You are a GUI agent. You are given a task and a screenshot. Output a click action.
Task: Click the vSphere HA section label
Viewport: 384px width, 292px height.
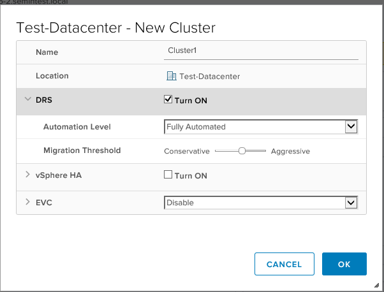(x=57, y=175)
